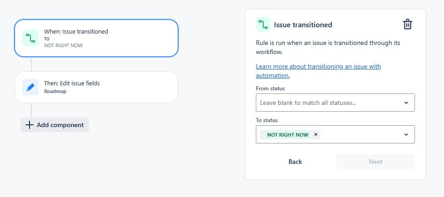Expand the To status dropdown chevron

click(x=406, y=134)
